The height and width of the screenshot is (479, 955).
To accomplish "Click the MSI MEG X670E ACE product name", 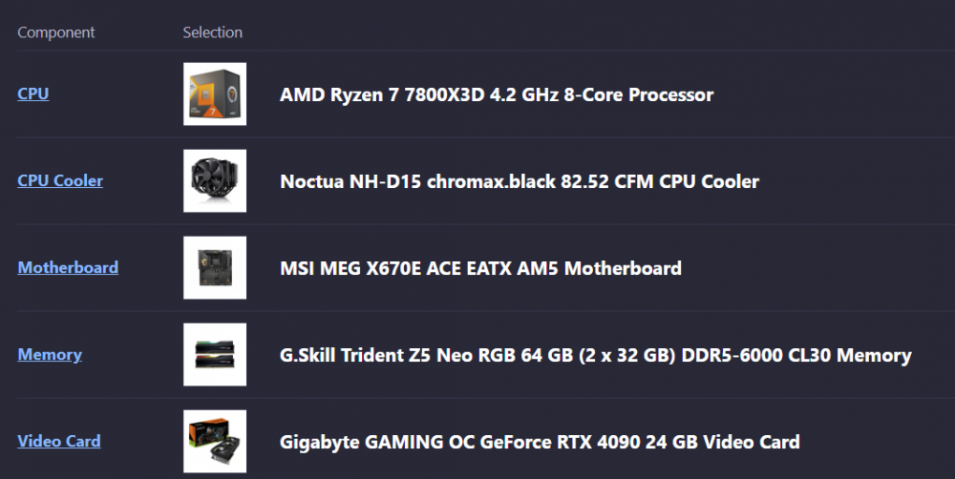I will click(x=480, y=268).
